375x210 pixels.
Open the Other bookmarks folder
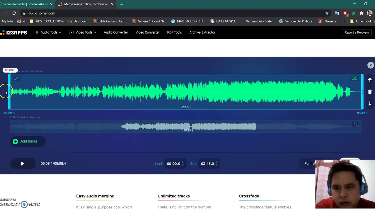click(x=362, y=21)
